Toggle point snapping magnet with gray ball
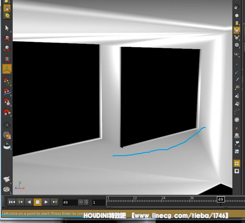245x223 pixels. 7,102
